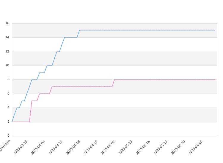
Task: Click the 2025-04-04 x-axis date label
Action: [38, 147]
